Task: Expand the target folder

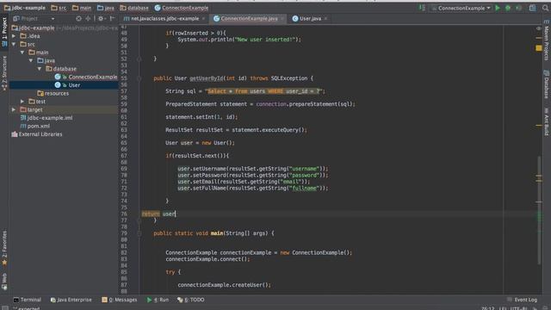Action: tap(14, 109)
